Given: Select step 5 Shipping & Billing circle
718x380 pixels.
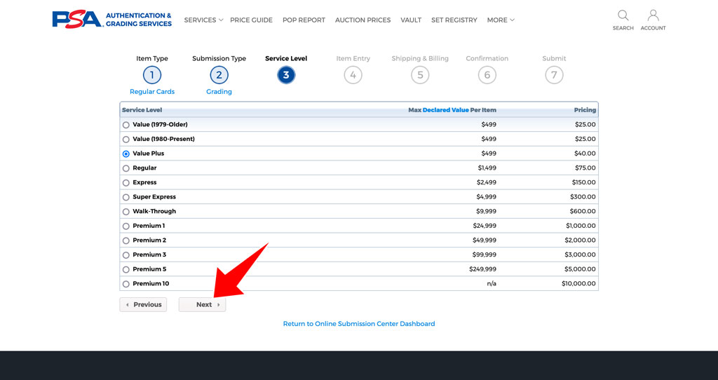Looking at the screenshot, I should click(420, 75).
